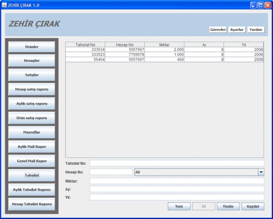Select row with Tahsilat No 333534
The width and height of the screenshot is (273, 219).
165,49
